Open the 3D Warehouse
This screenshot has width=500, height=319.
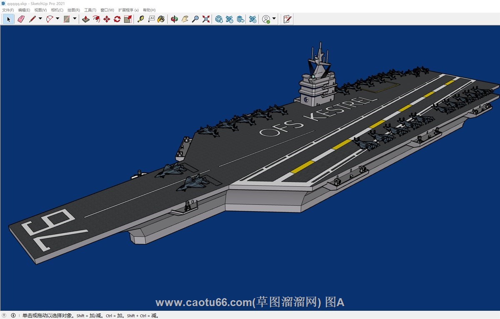pos(219,19)
